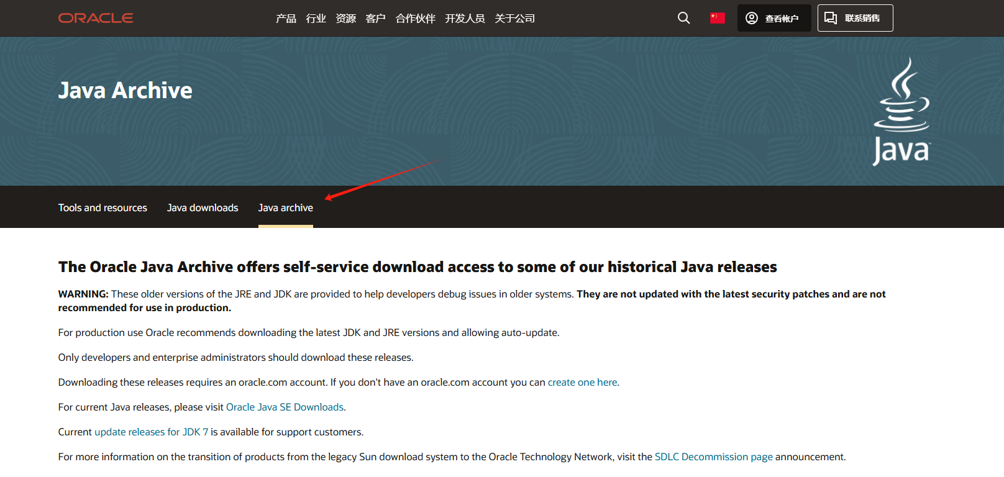Click the Oracle logo
Viewport: 1004px width, 477px height.
coord(96,18)
